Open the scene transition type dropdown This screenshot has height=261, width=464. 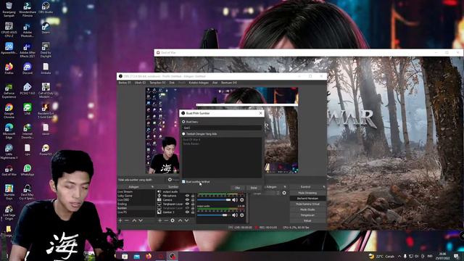266,194
